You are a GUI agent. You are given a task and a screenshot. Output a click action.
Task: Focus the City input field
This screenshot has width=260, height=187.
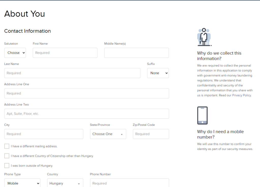pos(44,134)
